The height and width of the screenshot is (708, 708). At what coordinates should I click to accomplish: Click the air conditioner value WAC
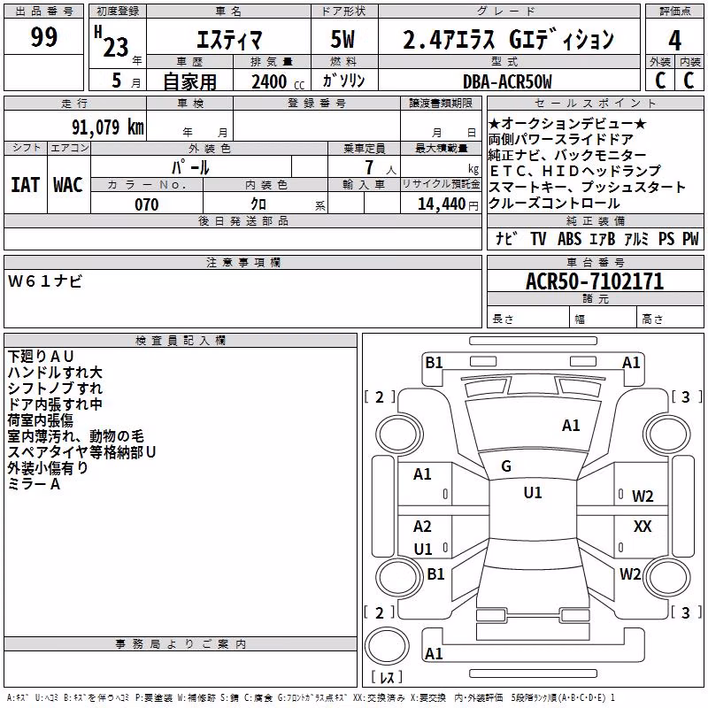coord(68,185)
